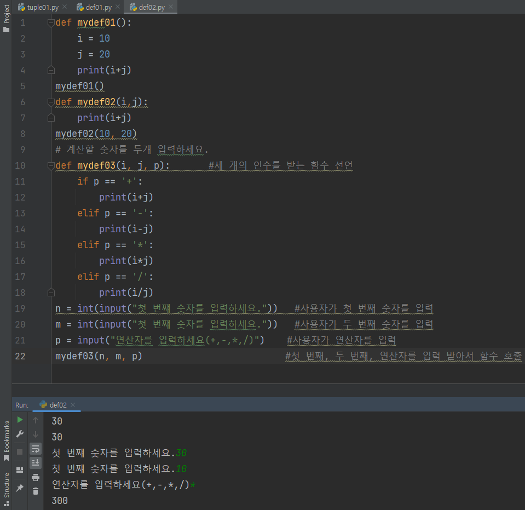Click 'print(i*j)' on line 16
This screenshot has height=510, width=525.
126,261
